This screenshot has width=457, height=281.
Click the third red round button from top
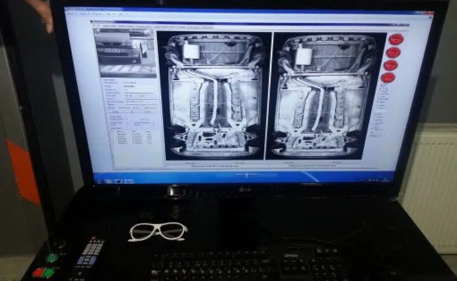click(x=391, y=65)
